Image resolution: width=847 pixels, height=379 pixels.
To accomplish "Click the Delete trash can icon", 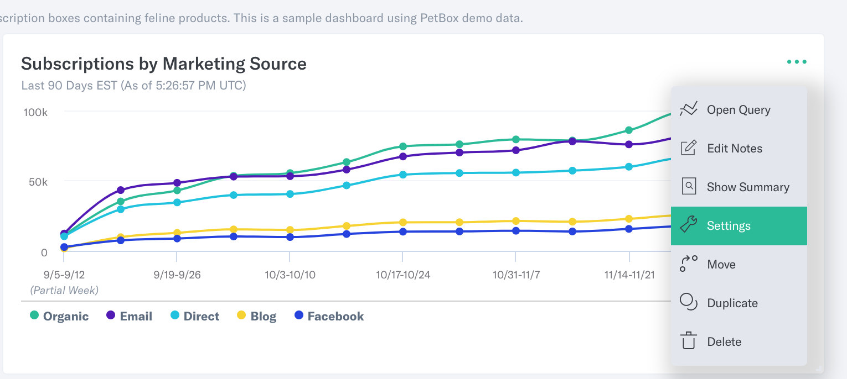I will point(688,341).
